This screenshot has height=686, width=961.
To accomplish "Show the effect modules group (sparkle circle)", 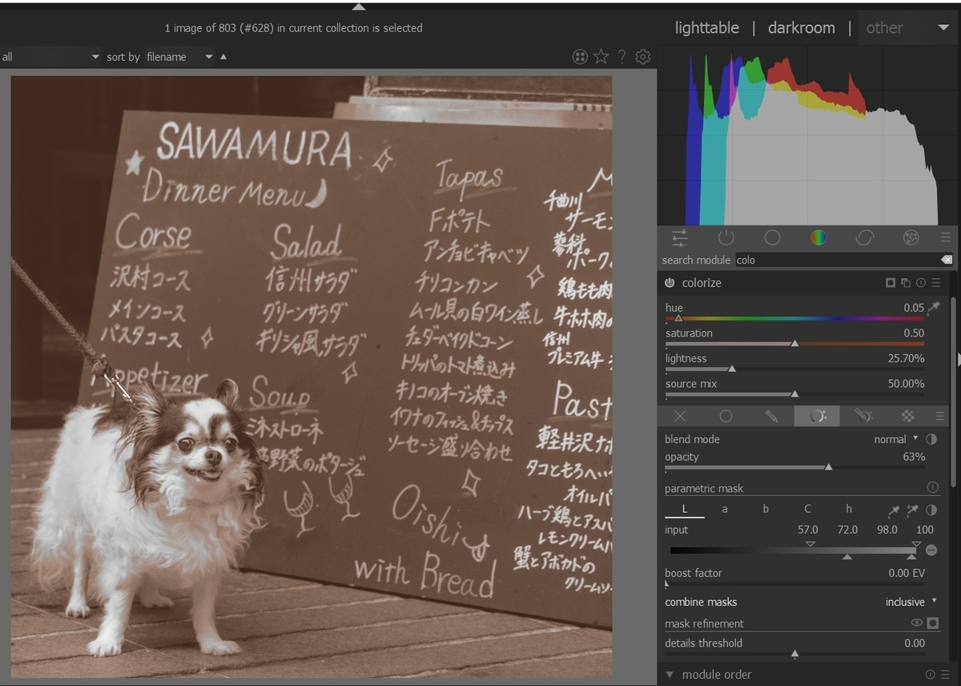I will point(911,237).
